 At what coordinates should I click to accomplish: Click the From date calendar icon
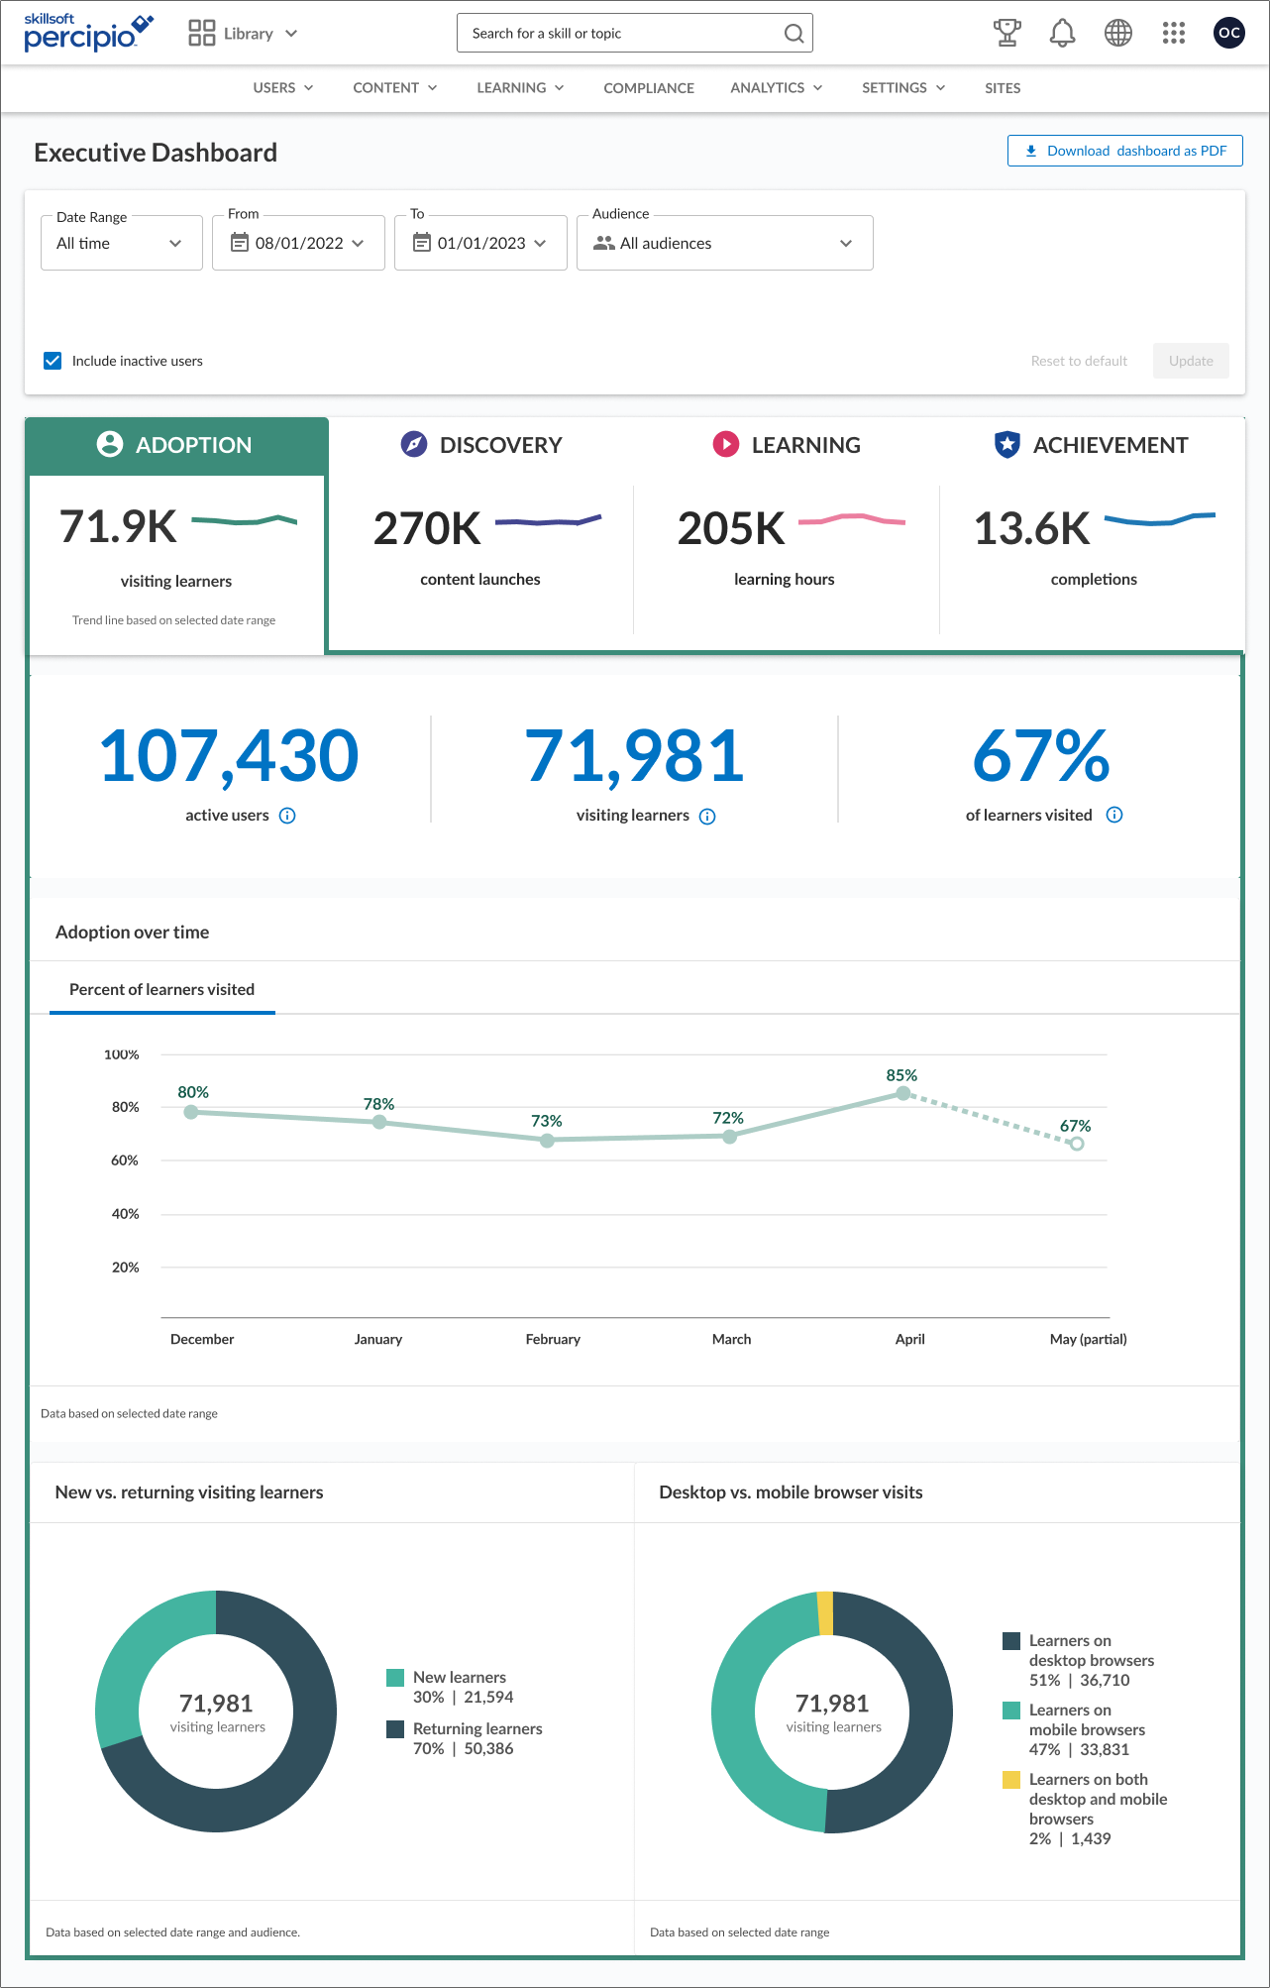coord(240,243)
